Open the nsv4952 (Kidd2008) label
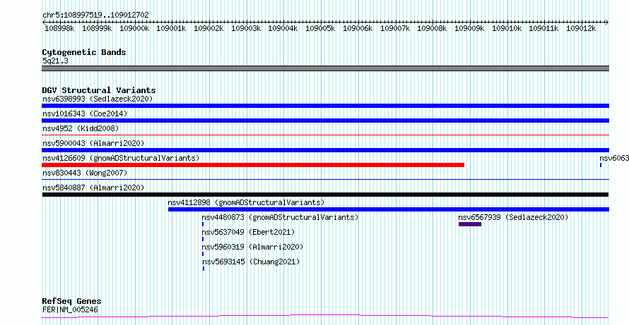Viewport: 629px width, 325px height. (81, 128)
